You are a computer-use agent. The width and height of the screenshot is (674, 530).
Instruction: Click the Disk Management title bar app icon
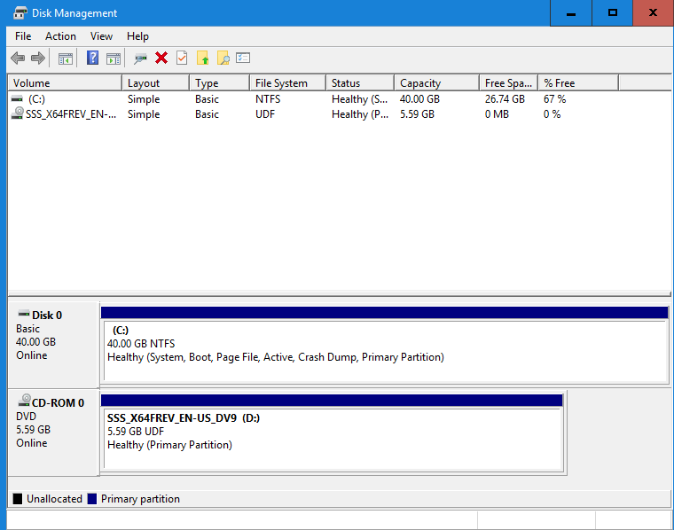(20, 13)
